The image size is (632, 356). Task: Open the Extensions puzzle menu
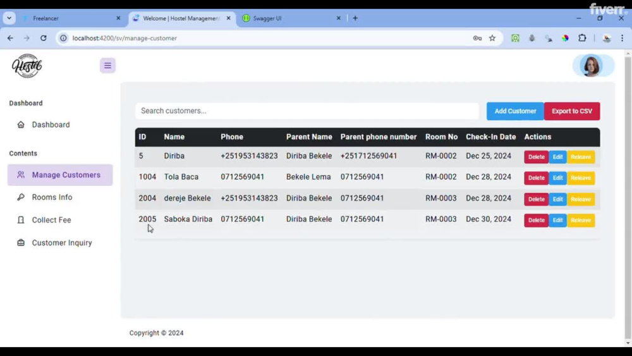582,38
